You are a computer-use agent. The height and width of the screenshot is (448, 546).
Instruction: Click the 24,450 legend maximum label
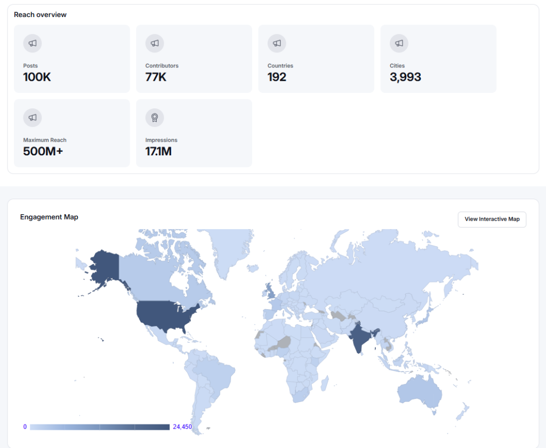tap(182, 427)
